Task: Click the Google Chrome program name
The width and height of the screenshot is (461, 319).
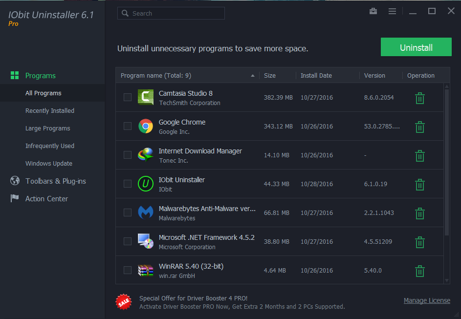Action: 182,122
